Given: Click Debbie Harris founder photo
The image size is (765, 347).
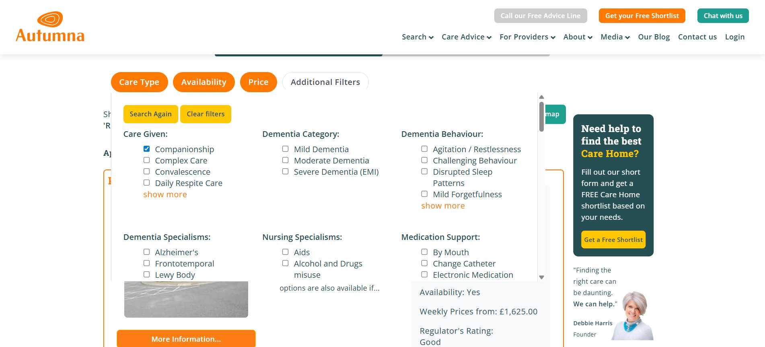Looking at the screenshot, I should point(633,316).
